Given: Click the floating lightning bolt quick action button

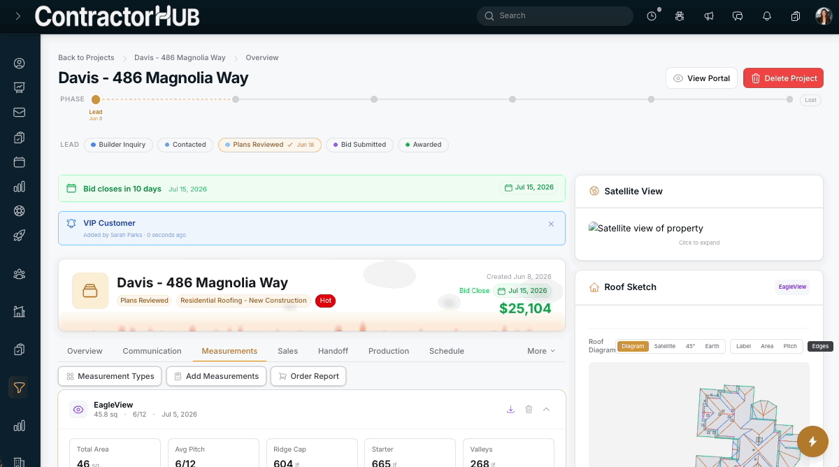Looking at the screenshot, I should click(x=812, y=441).
